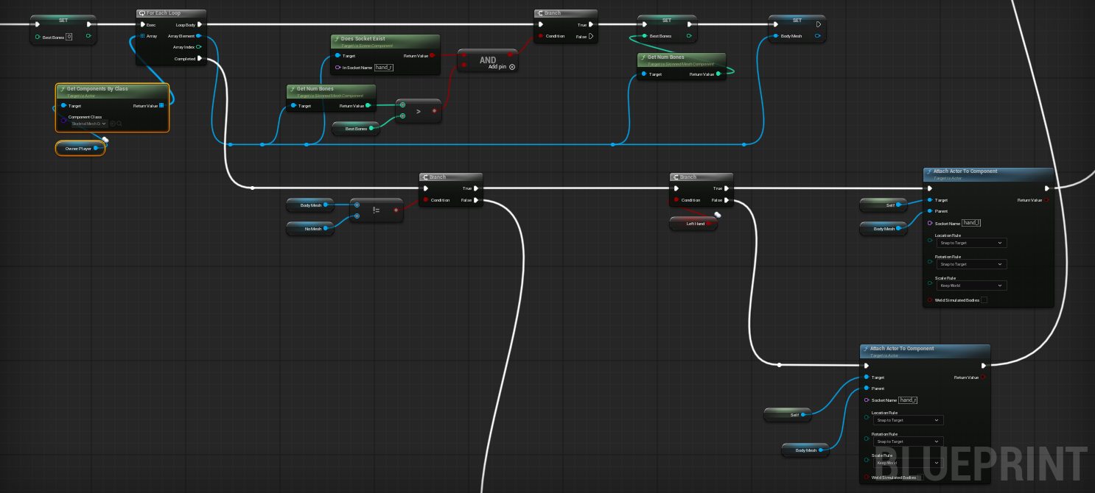
Task: Open Scale Rule dropdown on hand_r Attach node
Action: click(907, 463)
